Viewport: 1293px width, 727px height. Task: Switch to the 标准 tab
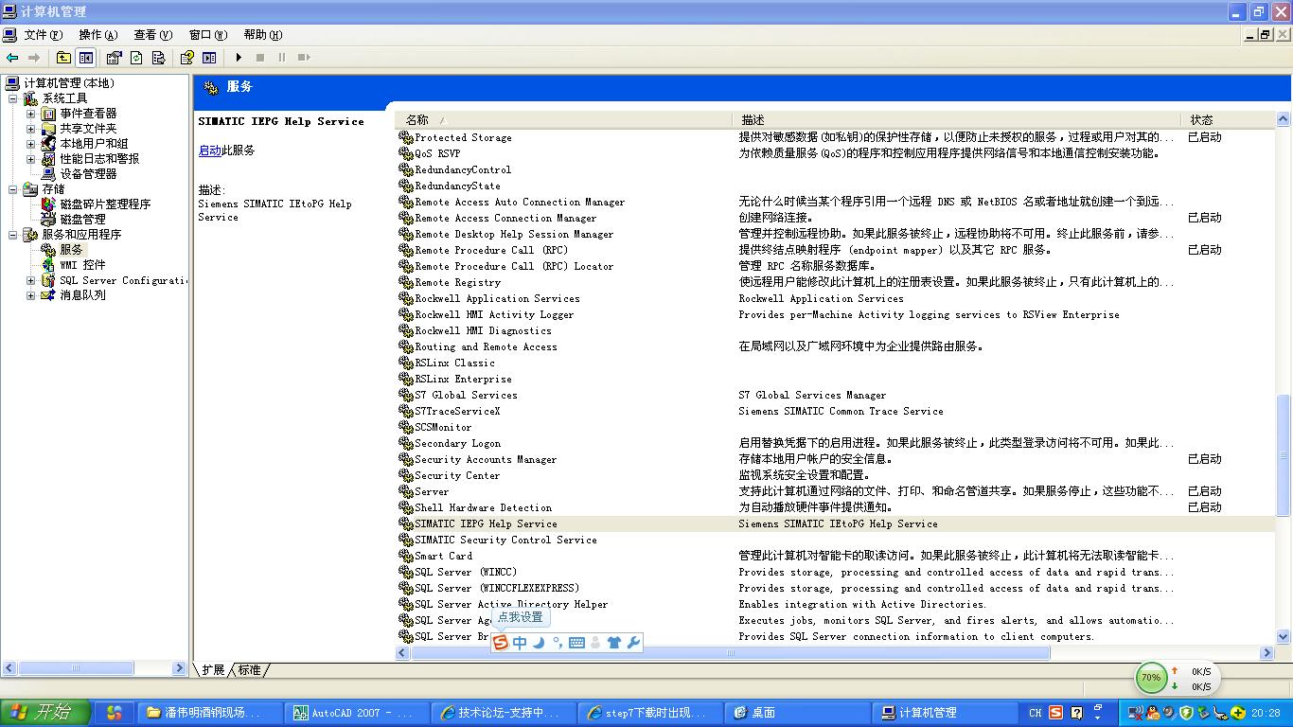[x=250, y=670]
